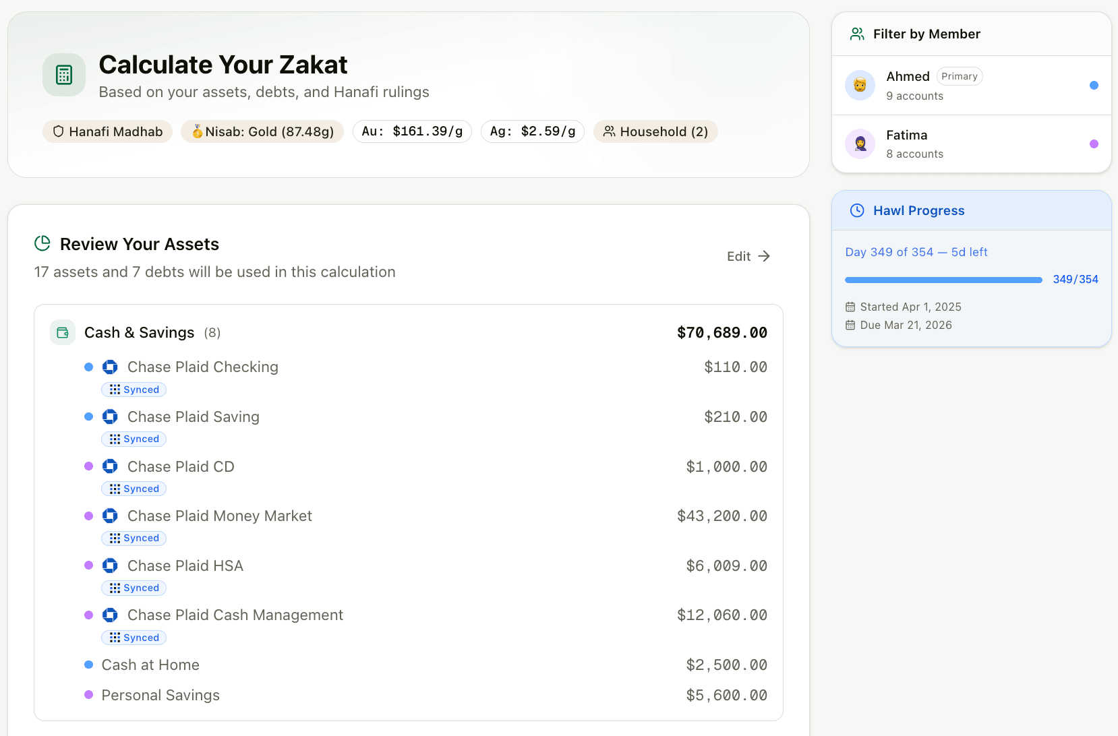Screen dimensions: 1118x736
Task: Click the Filter by Member people icon
Action: tap(857, 34)
